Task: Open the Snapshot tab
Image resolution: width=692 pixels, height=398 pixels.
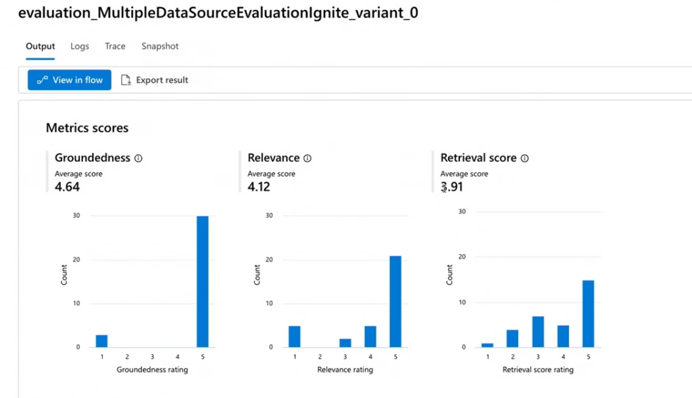Action: coord(160,47)
